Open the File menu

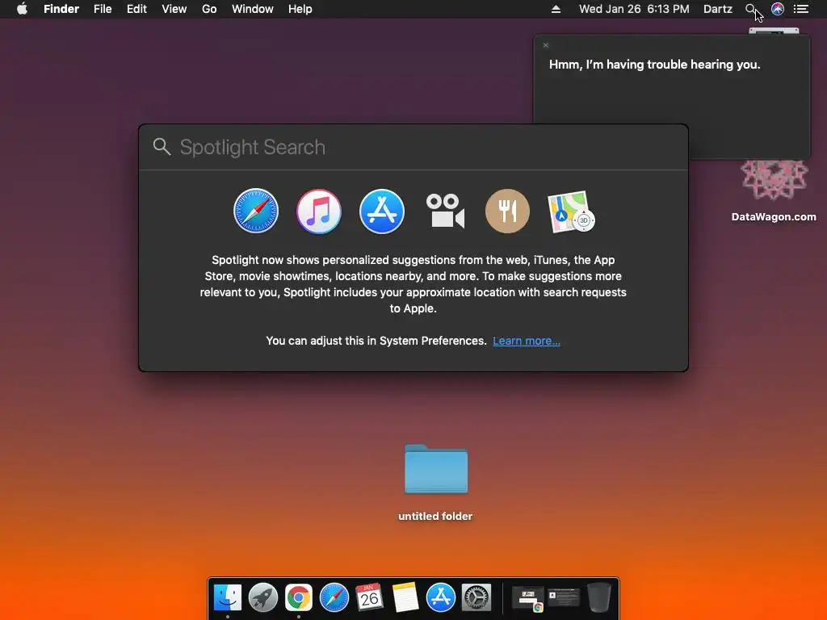coord(103,9)
